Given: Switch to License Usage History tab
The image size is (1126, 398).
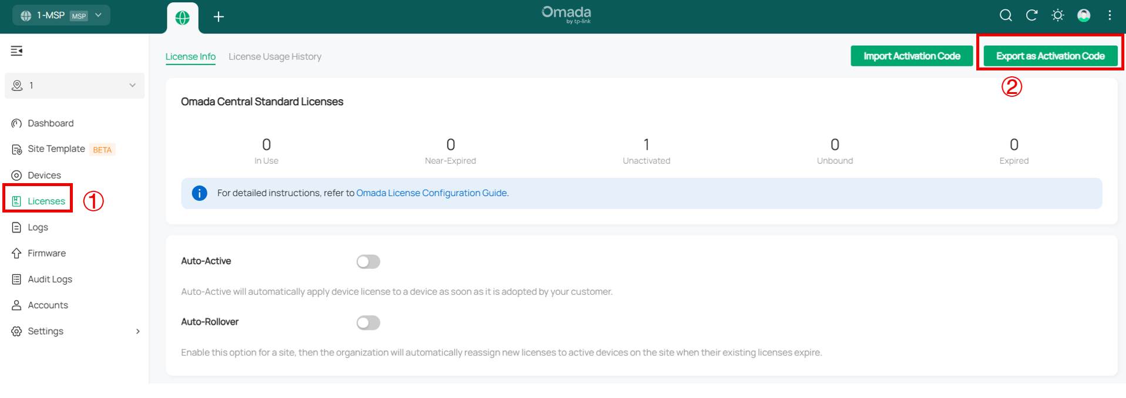Looking at the screenshot, I should click(x=275, y=56).
